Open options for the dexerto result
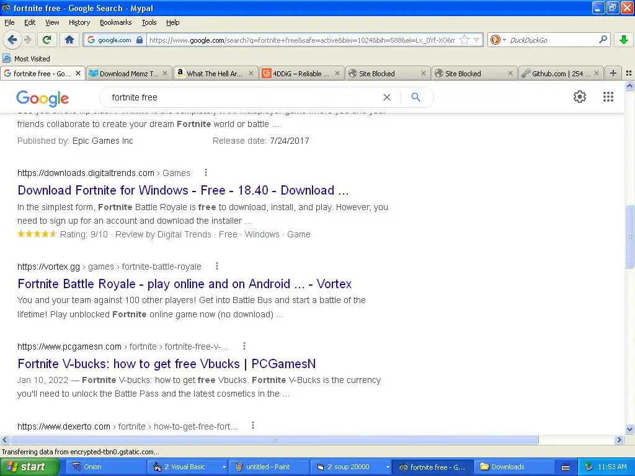 pos(253,425)
